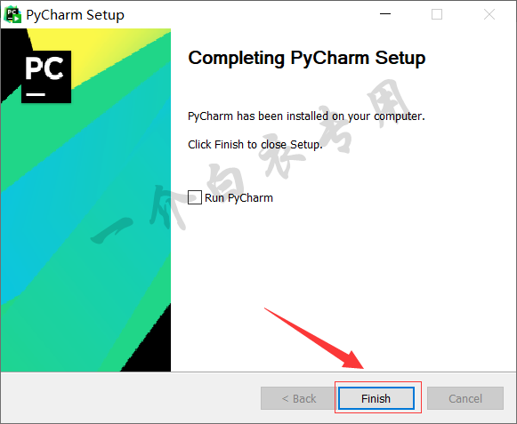The image size is (517, 424).
Task: Click the 'Click Finish to close Setup' text
Action: point(255,144)
